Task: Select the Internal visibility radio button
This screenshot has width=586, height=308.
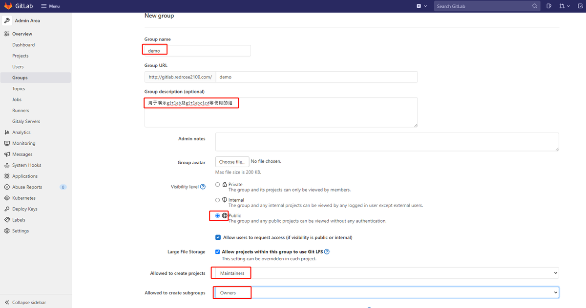Action: click(x=218, y=200)
